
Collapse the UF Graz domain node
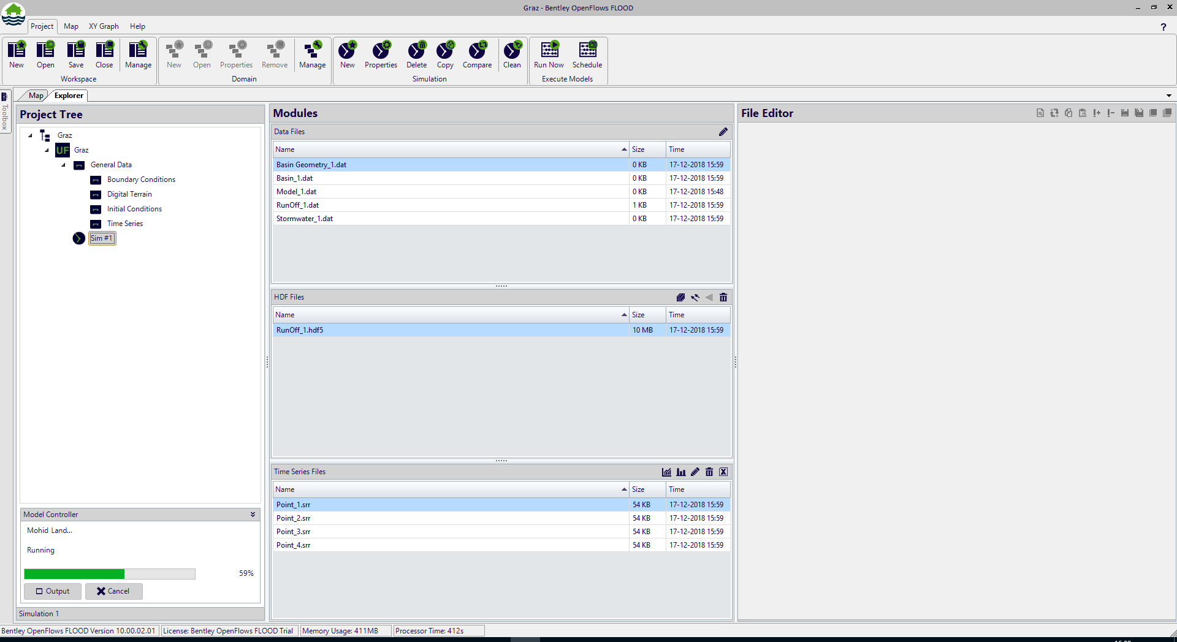(47, 150)
